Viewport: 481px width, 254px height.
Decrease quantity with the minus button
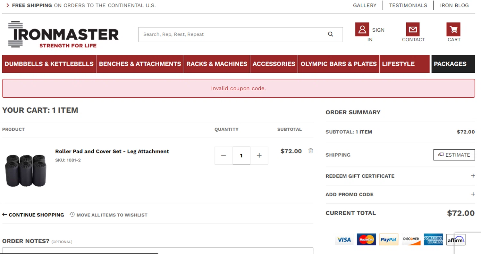[224, 156]
